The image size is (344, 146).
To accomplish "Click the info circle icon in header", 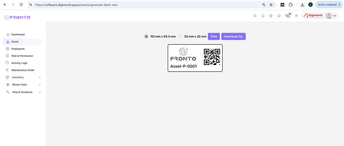I will coord(271,16).
